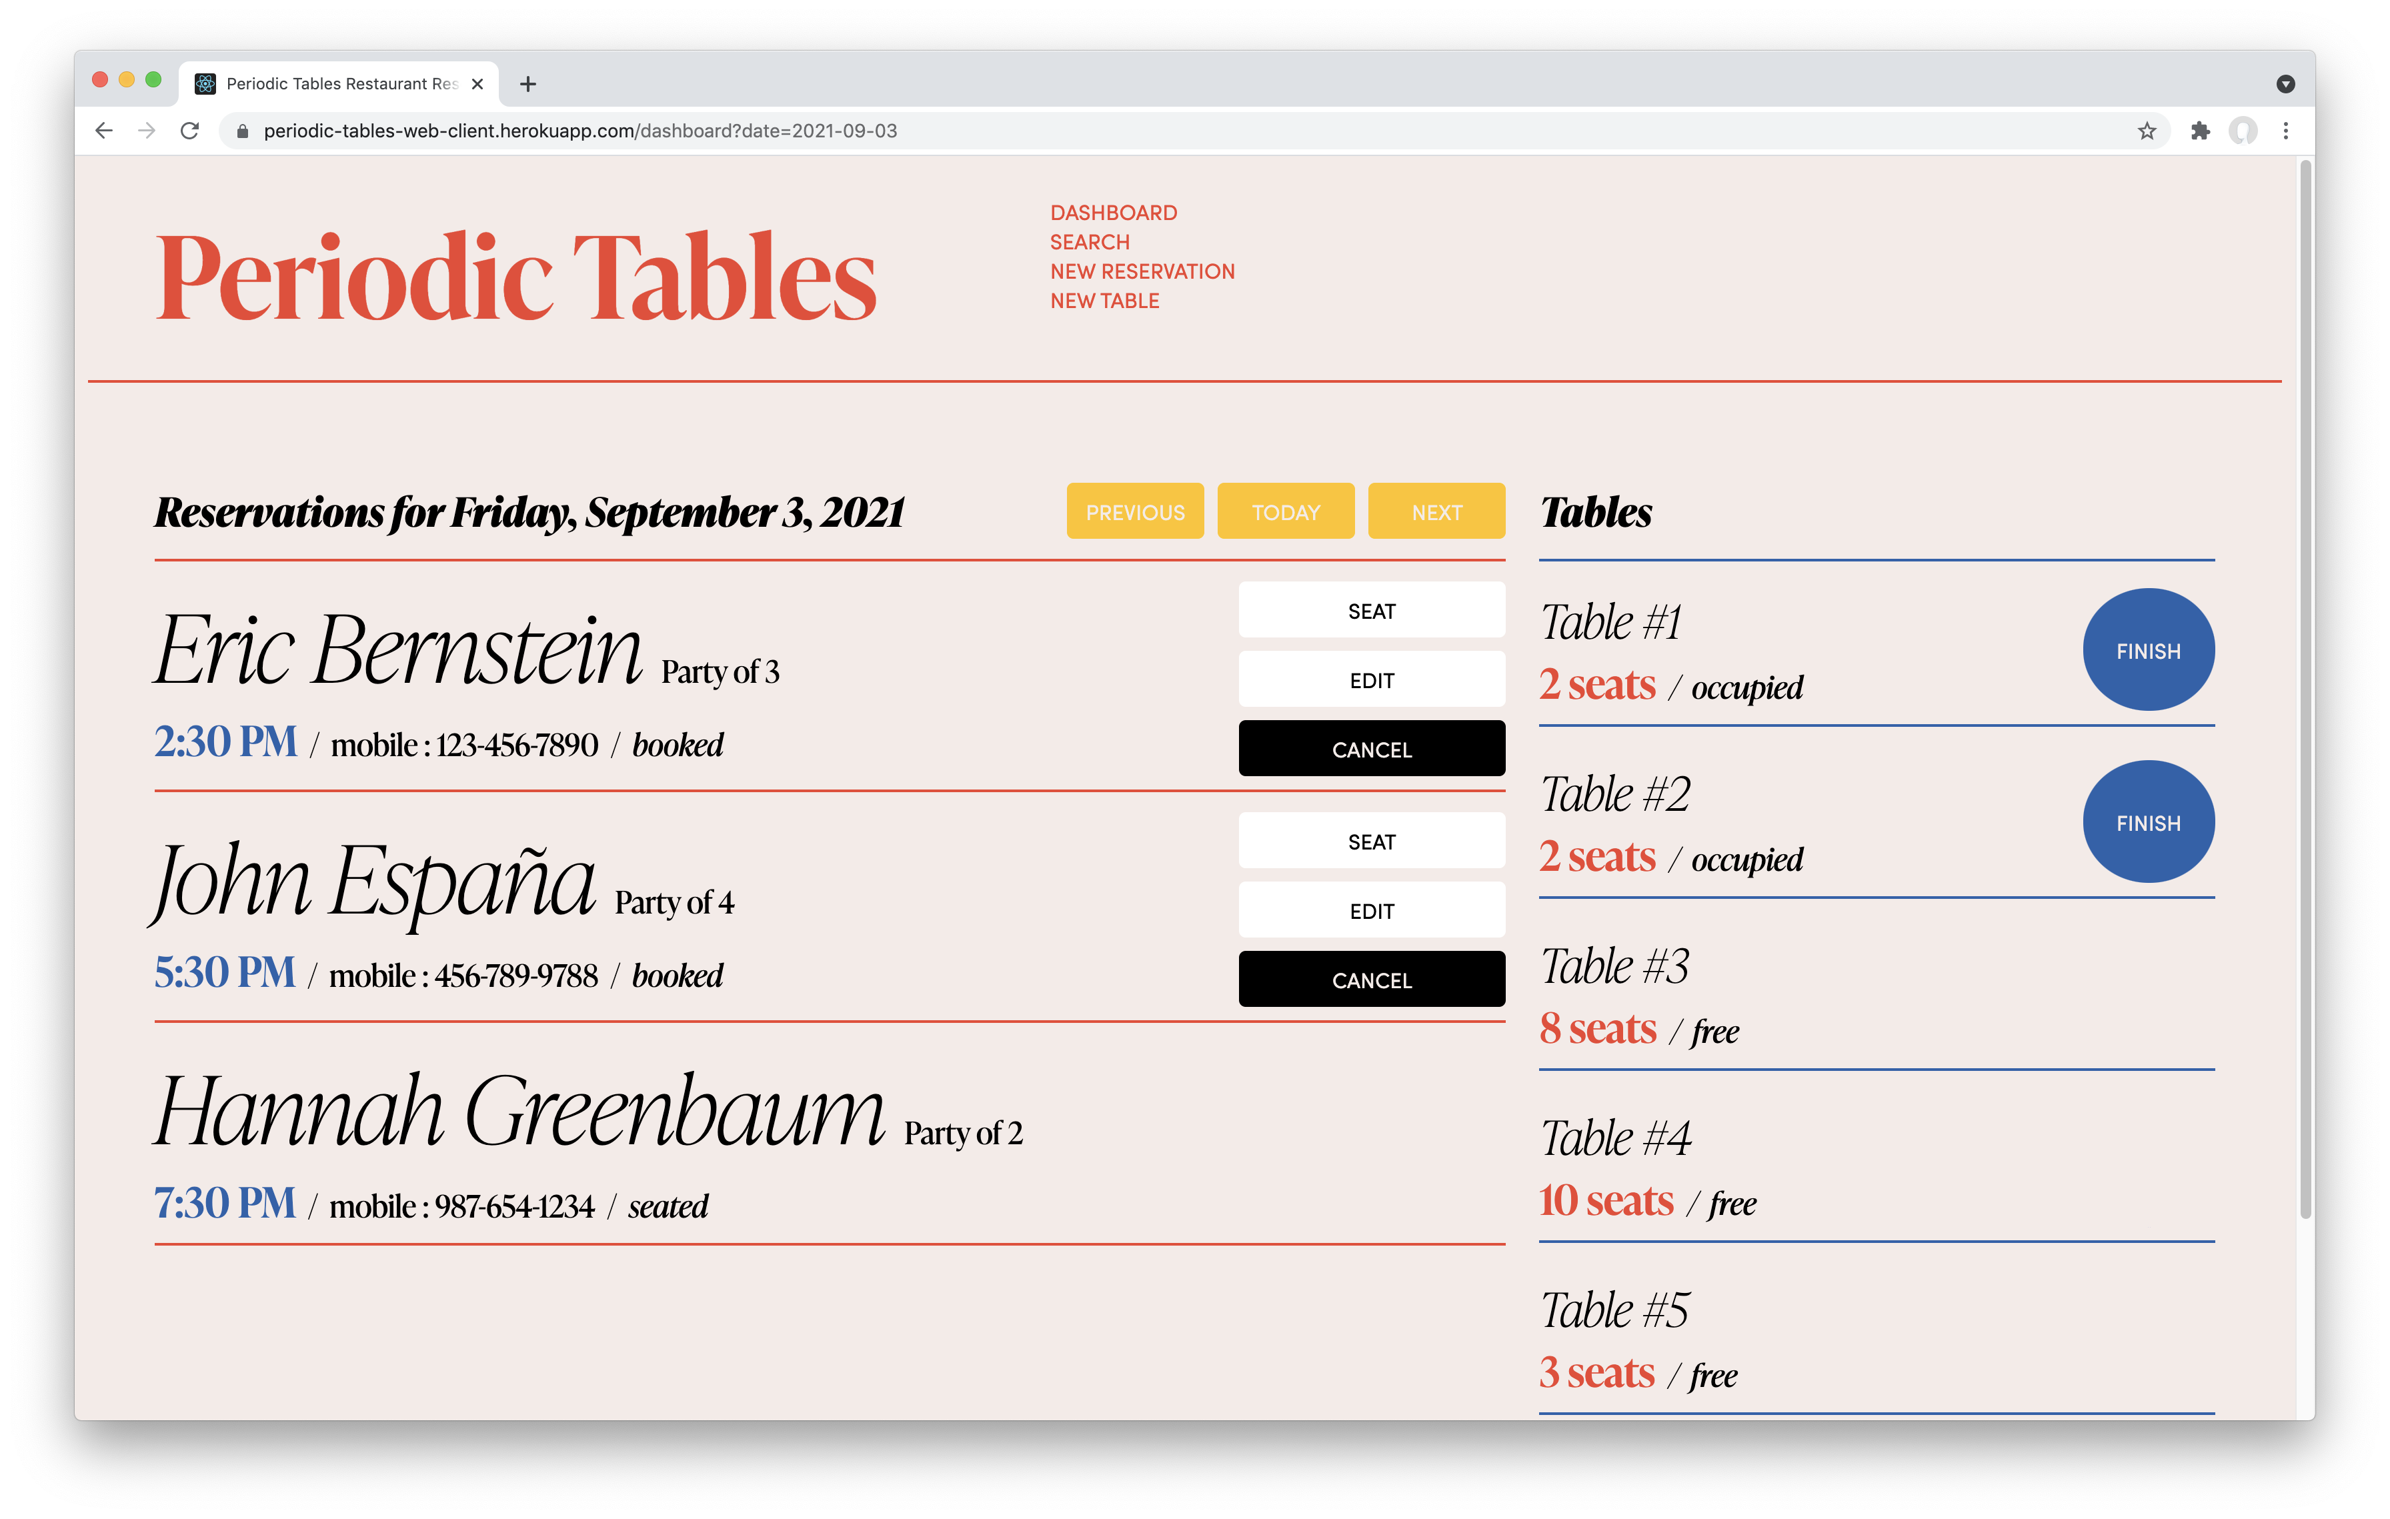Image resolution: width=2390 pixels, height=1519 pixels.
Task: Bookmark page with the star icon
Action: click(x=2147, y=131)
